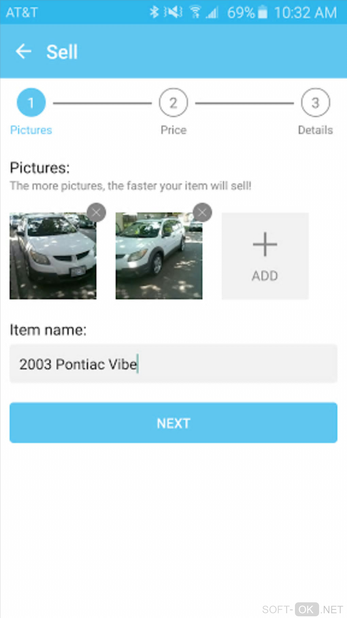
Task: Tap the Pictures step label
Action: click(31, 130)
